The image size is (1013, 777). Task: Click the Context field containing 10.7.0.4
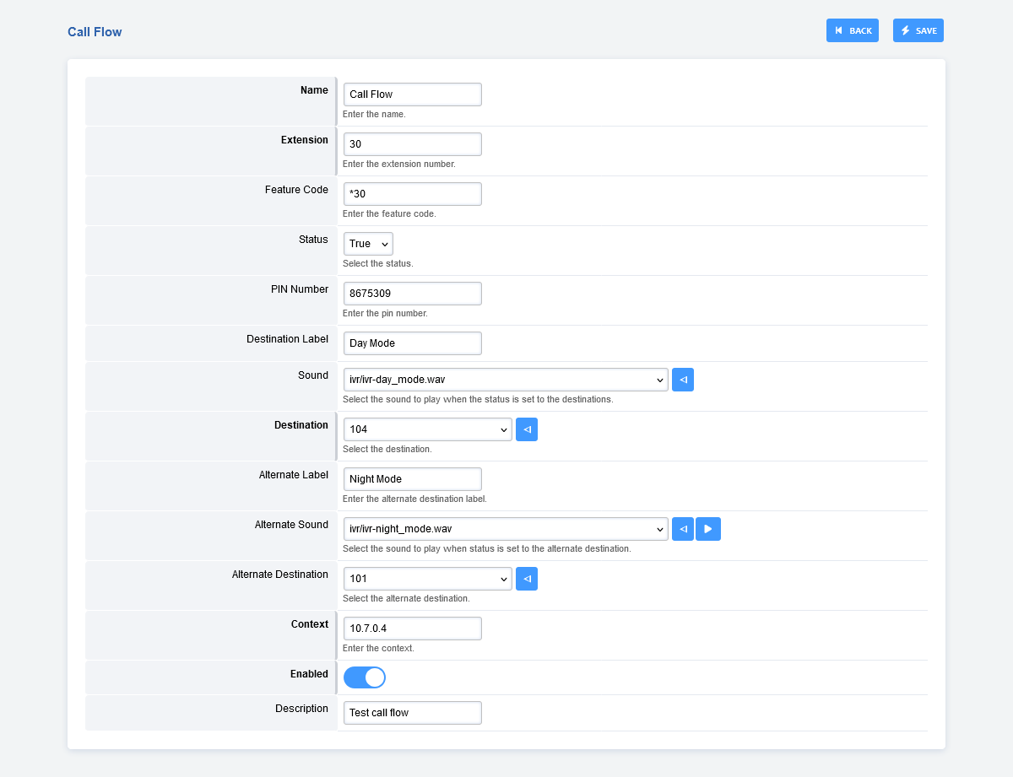pyautogui.click(x=412, y=629)
